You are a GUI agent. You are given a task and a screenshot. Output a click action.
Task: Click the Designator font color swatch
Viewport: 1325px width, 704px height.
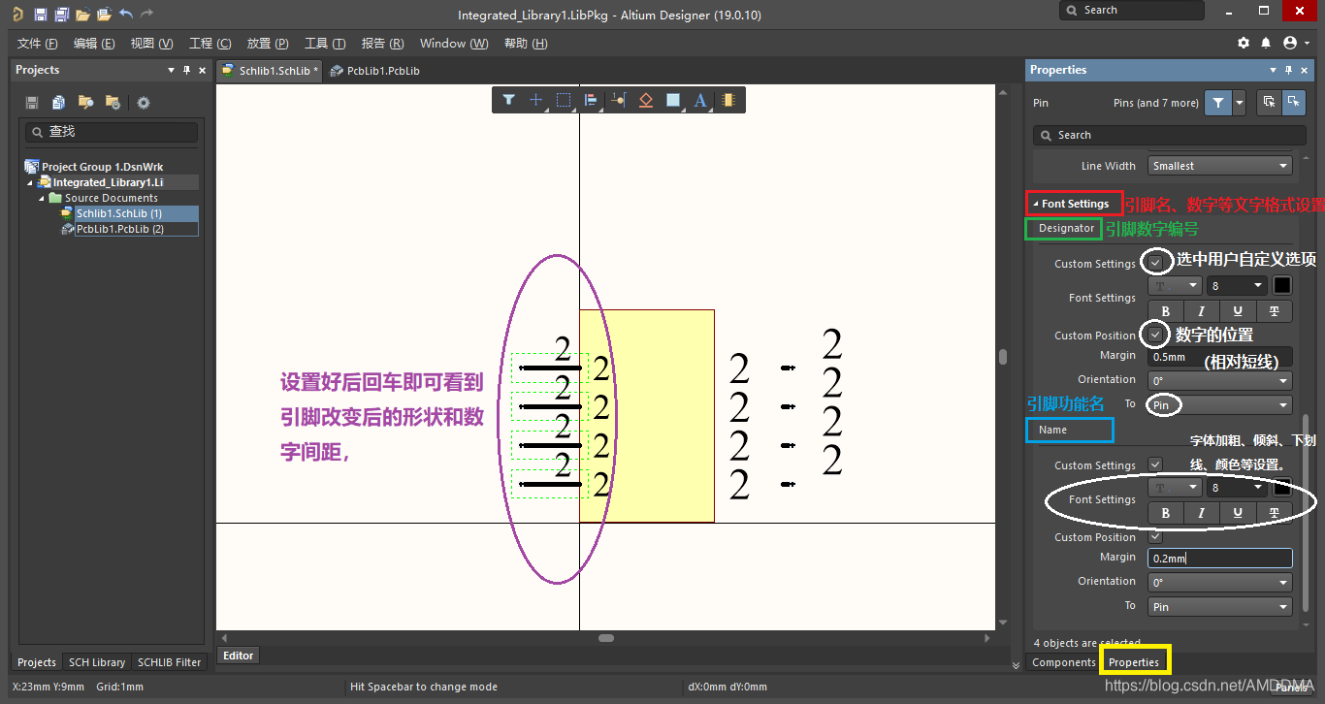(1281, 285)
